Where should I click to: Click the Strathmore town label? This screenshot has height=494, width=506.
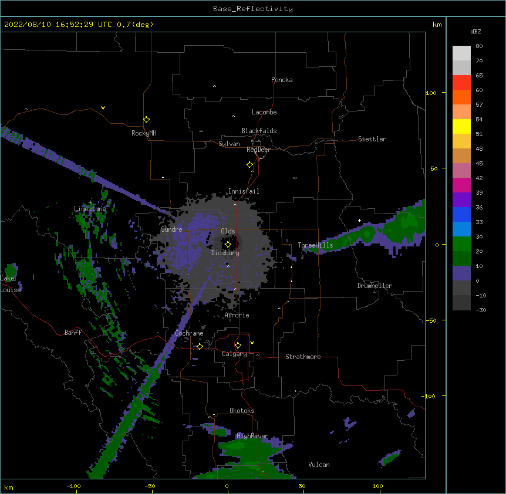click(303, 357)
